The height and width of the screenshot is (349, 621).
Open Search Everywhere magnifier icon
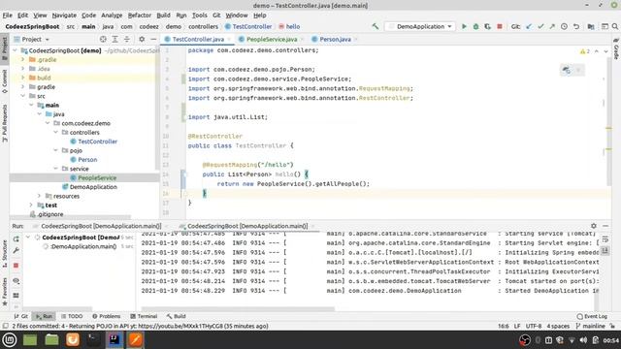[615, 26]
